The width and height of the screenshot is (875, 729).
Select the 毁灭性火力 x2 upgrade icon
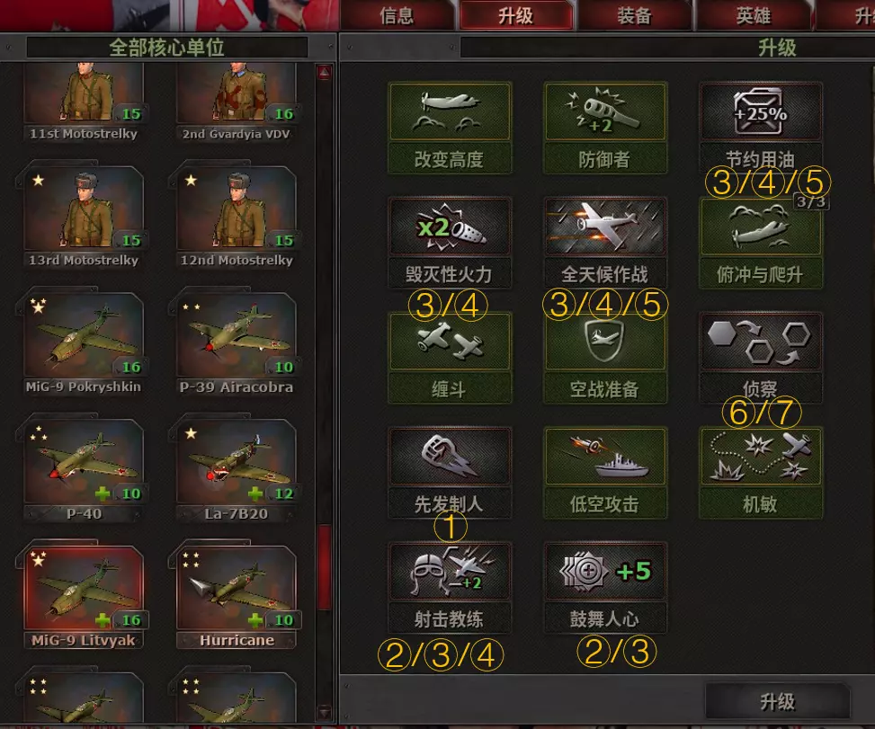[x=450, y=227]
